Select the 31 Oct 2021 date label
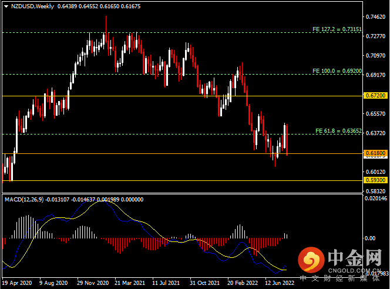This screenshot has height=289, width=390. tap(204, 283)
